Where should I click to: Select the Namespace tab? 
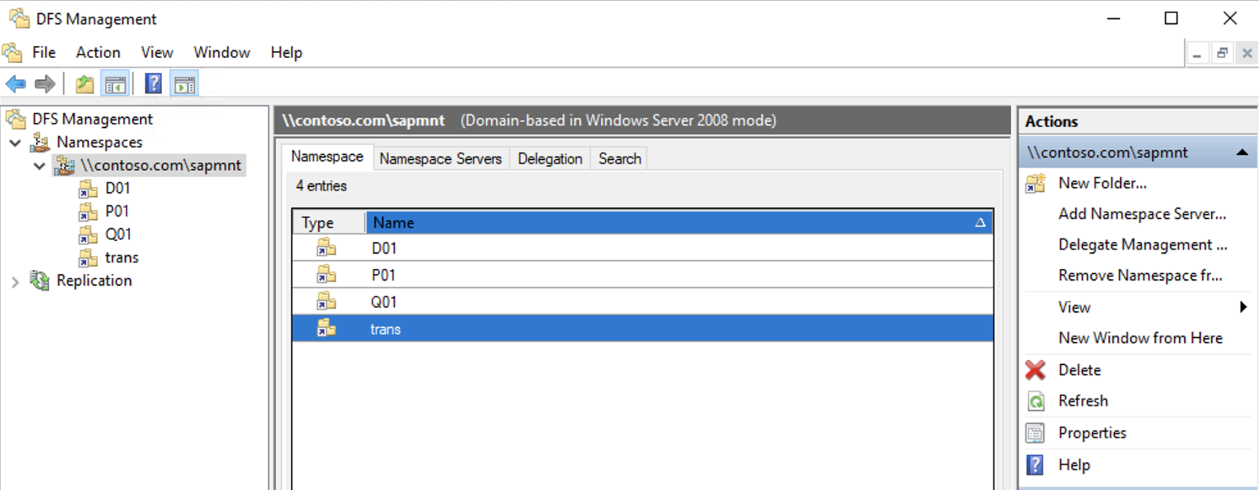point(327,157)
